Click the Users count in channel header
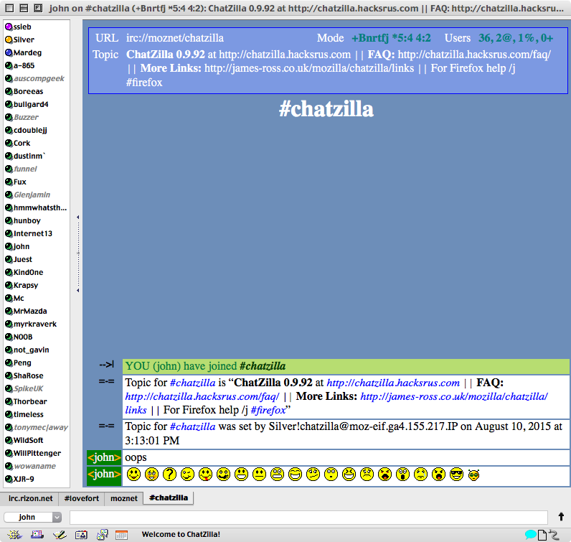Image resolution: width=571 pixels, height=542 pixels. click(x=515, y=38)
